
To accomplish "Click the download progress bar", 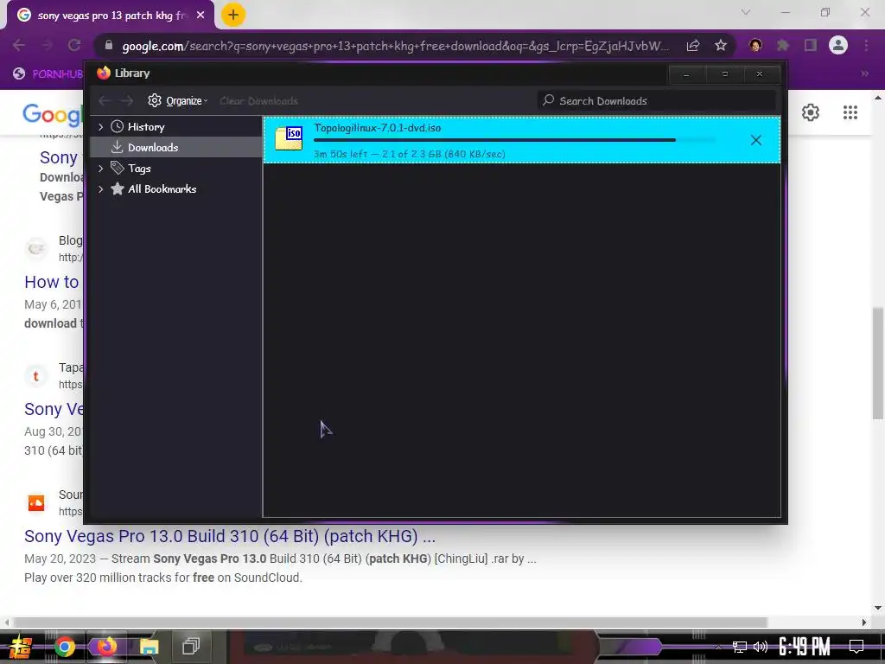I will click(514, 140).
